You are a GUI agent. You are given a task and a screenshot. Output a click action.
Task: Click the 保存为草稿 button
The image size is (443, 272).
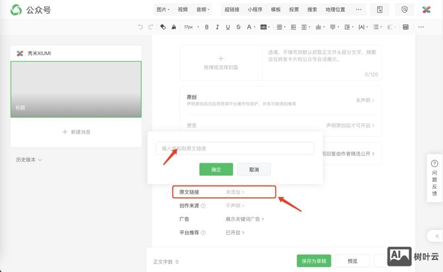pos(314,261)
